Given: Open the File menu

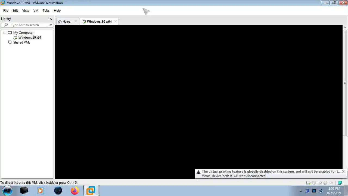Looking at the screenshot, I should coord(6,11).
